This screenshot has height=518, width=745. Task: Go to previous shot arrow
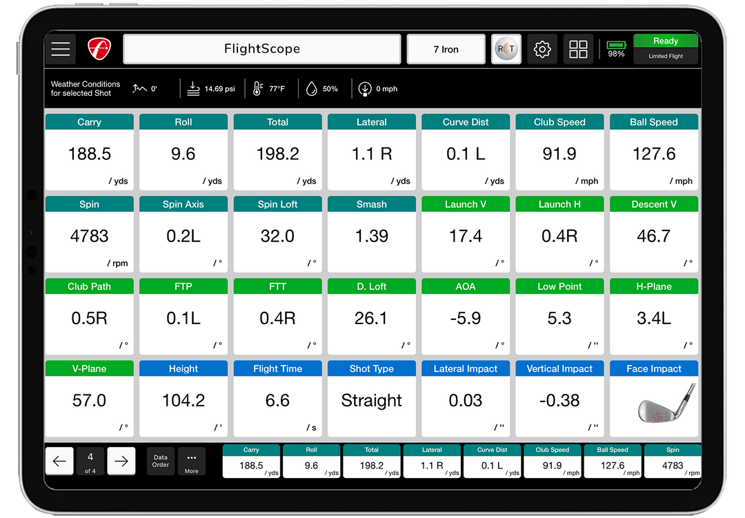(59, 461)
